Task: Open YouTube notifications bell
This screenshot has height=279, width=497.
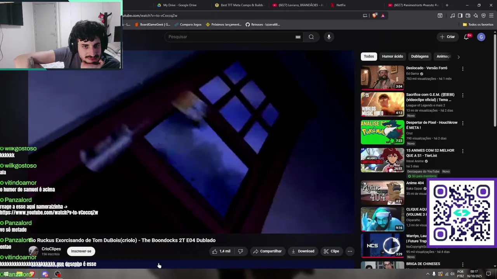Action: click(466, 37)
